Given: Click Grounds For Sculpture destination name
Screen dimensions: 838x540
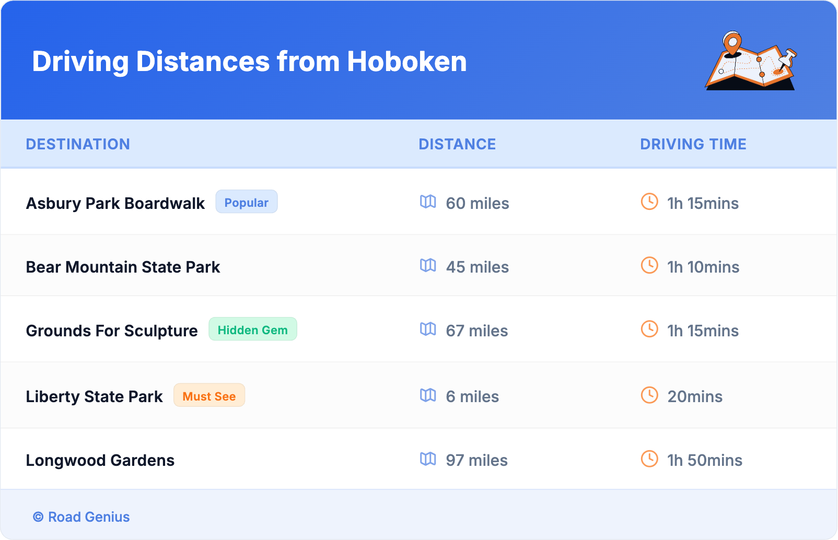Looking at the screenshot, I should [112, 331].
